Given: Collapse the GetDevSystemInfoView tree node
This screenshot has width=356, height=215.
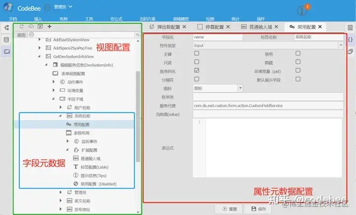Looking at the screenshot, I should pos(39,56).
